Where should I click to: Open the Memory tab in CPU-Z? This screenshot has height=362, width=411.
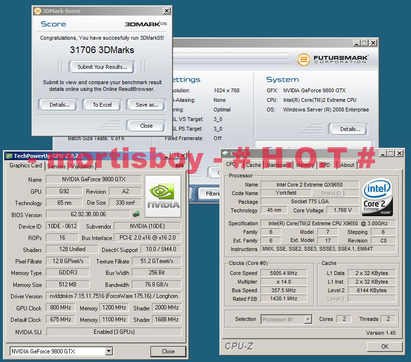coord(305,165)
